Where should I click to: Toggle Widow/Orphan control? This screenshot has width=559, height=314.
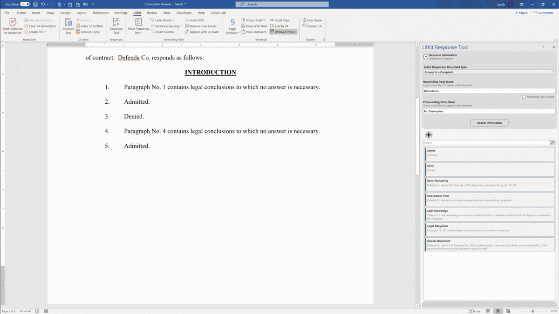tap(283, 32)
